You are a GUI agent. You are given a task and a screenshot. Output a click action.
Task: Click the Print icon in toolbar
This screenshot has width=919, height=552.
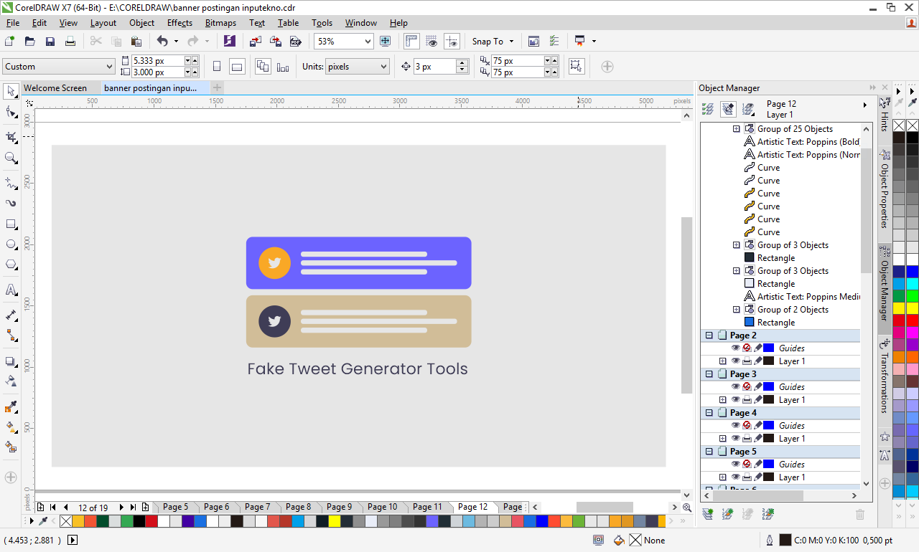70,42
